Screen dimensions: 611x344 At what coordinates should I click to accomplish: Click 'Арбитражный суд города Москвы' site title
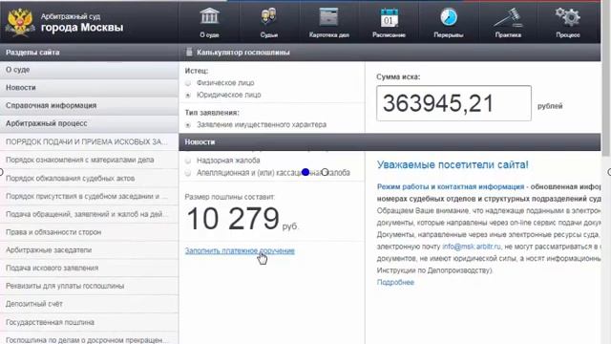click(82, 23)
